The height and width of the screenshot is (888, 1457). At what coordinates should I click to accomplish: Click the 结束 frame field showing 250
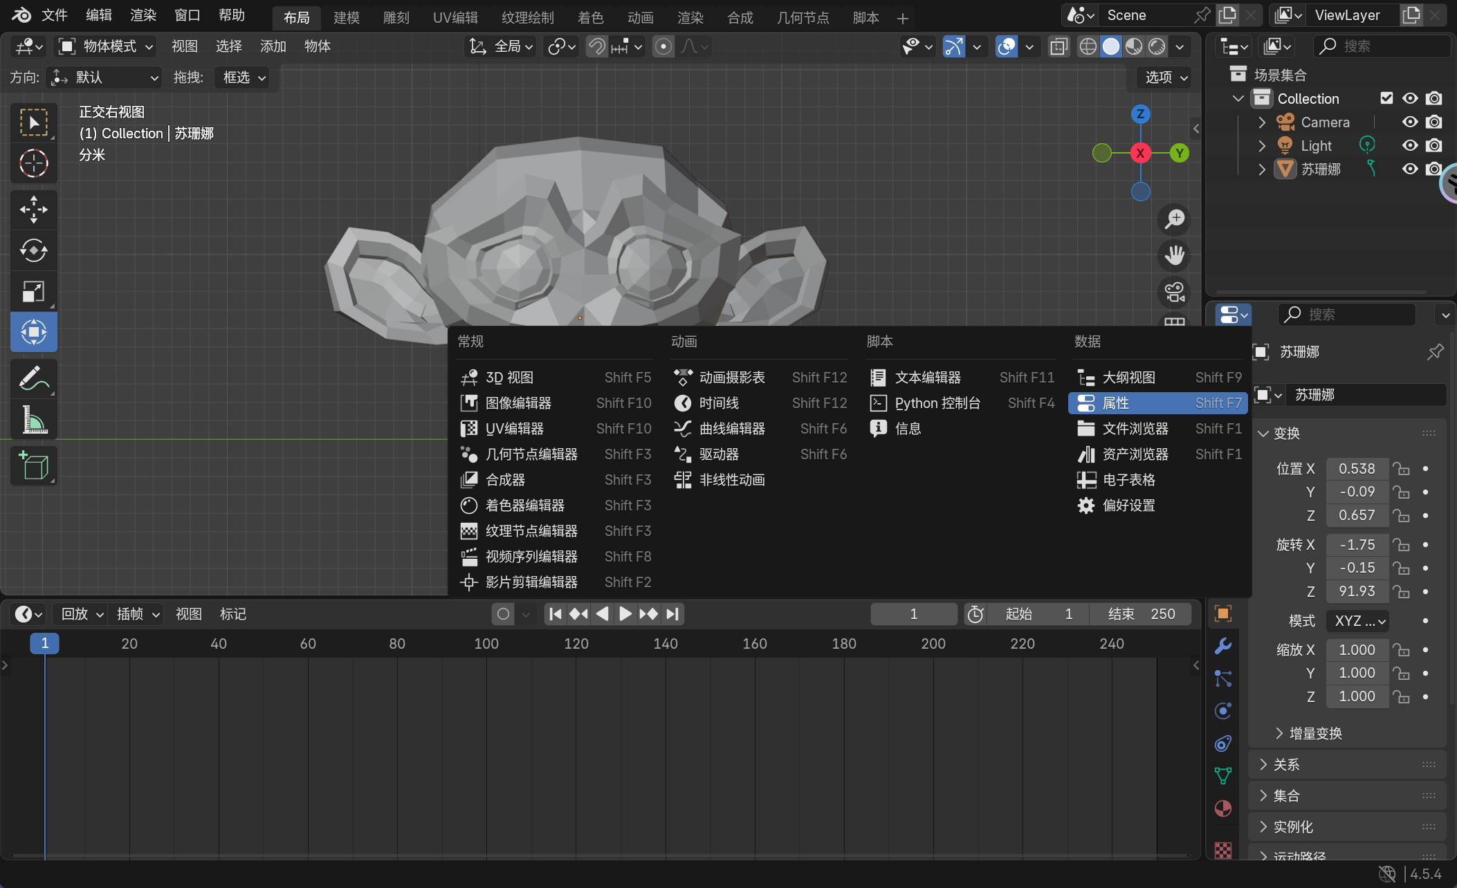tap(1140, 614)
